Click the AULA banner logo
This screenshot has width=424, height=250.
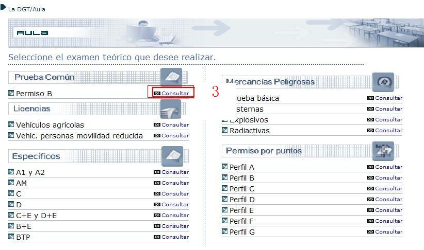32,33
